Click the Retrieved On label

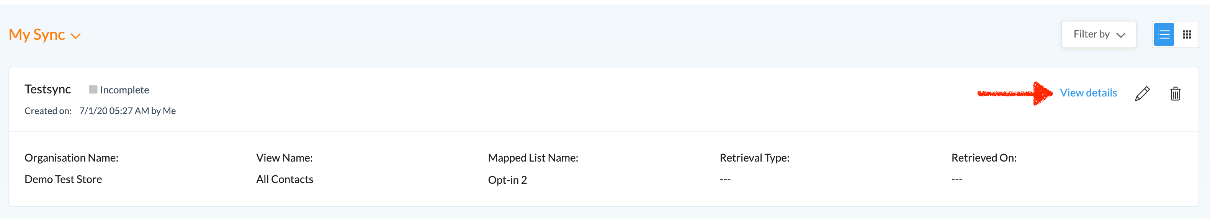point(984,158)
